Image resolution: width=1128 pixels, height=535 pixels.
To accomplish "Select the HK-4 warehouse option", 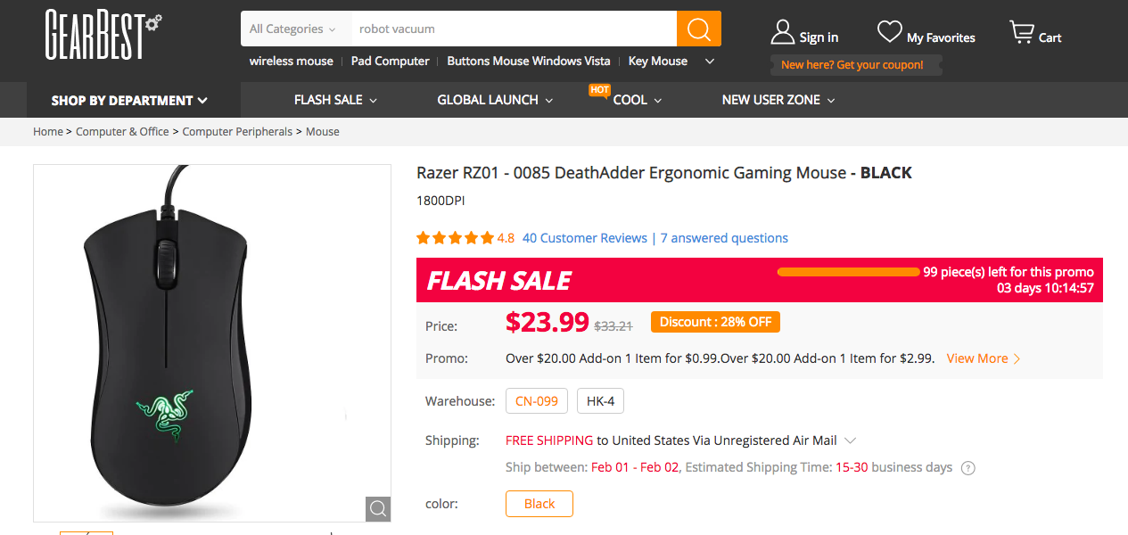I will [x=600, y=401].
